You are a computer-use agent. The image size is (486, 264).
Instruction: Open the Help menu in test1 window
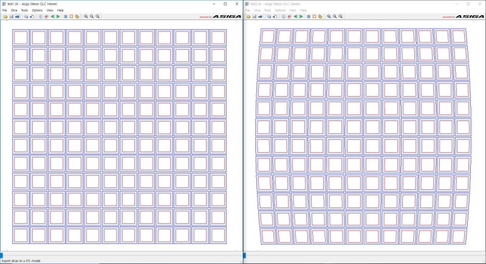tap(60, 10)
